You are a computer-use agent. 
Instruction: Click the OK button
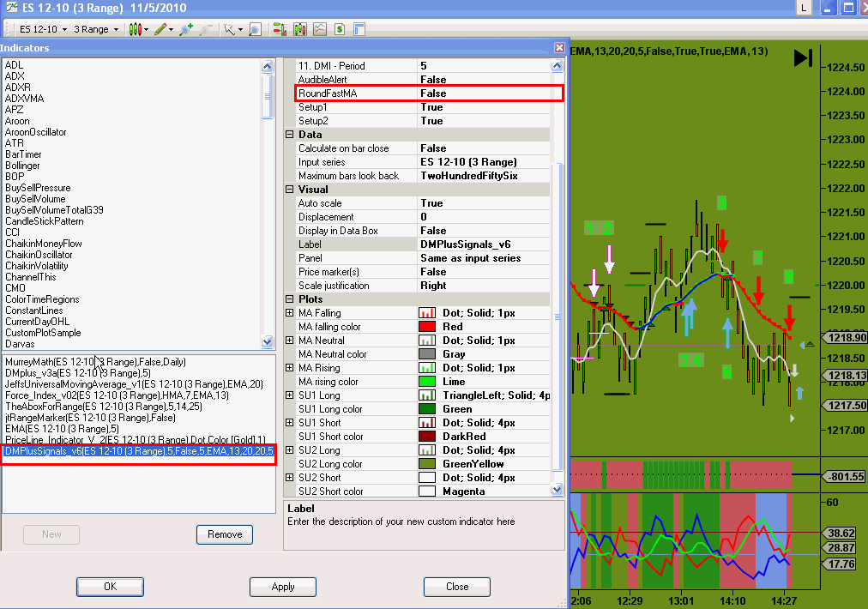pos(110,587)
